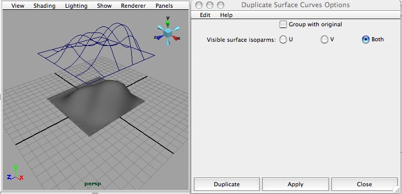Click the Apply button
This screenshot has height=194, width=402.
(x=296, y=184)
